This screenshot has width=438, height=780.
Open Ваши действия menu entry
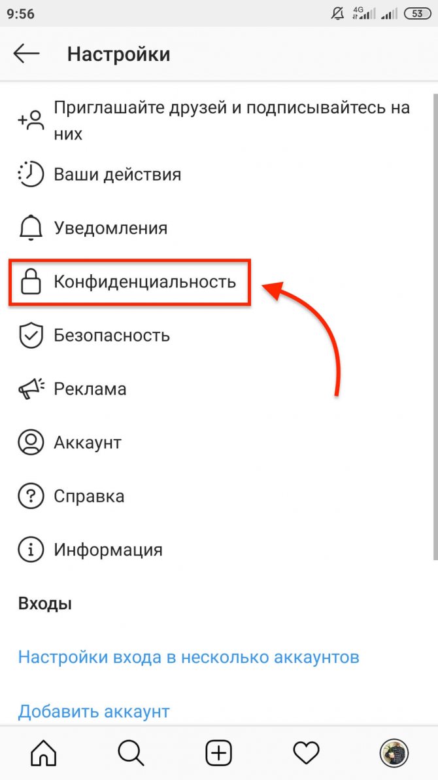coord(117,175)
